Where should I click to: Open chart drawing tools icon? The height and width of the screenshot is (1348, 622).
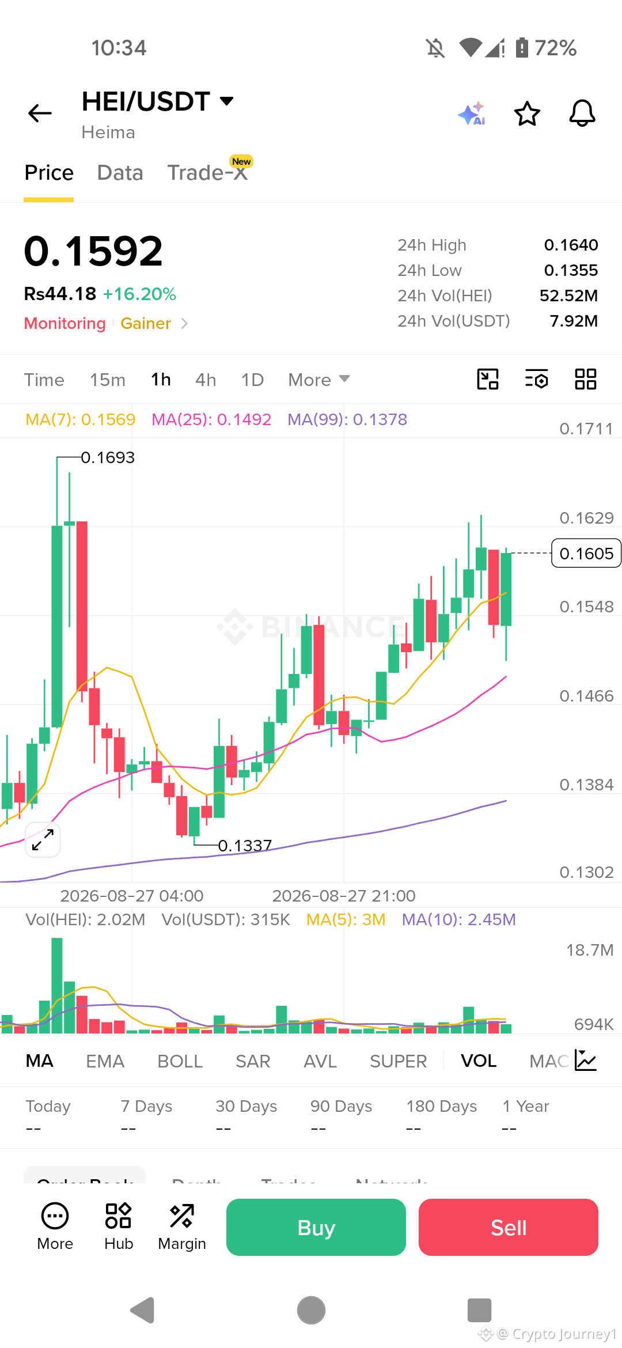click(488, 379)
